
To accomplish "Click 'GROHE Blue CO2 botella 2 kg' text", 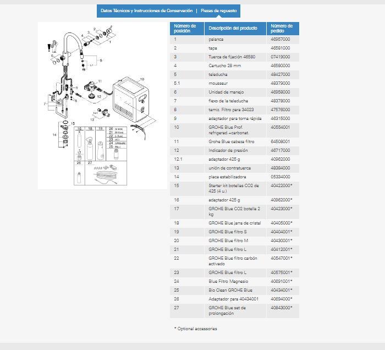I will pyautogui.click(x=234, y=211).
